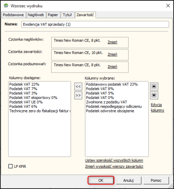Switch to the Podstawowe tab

point(13,15)
